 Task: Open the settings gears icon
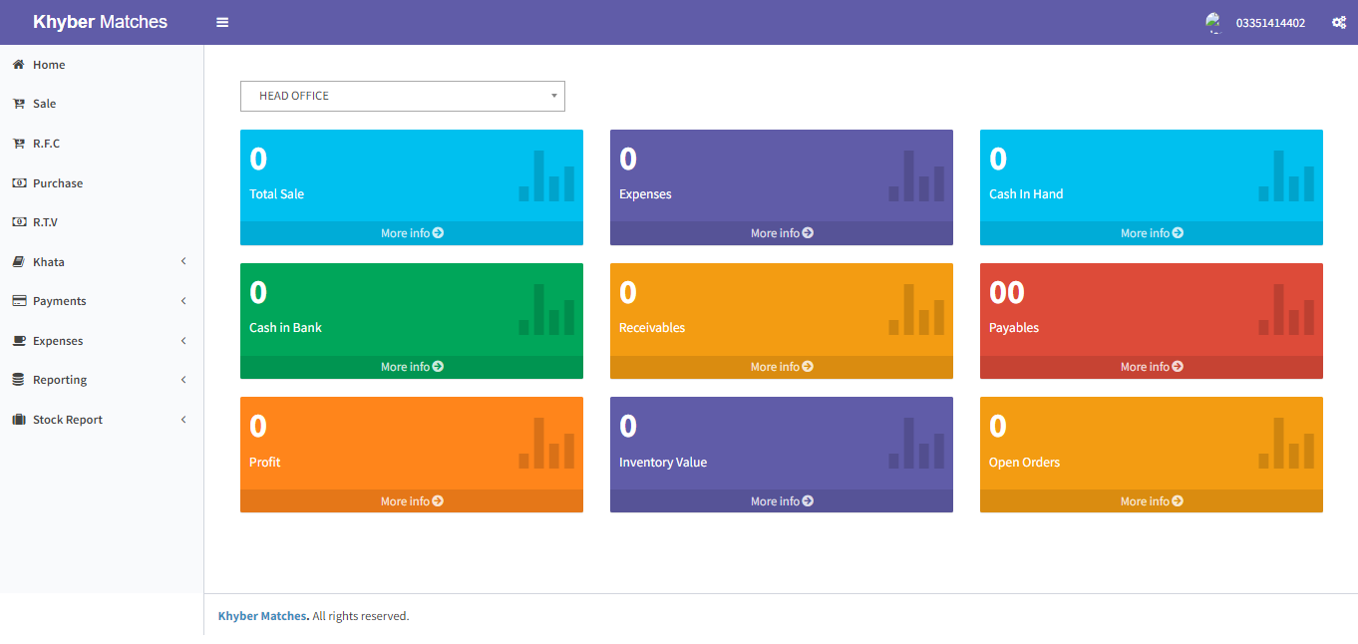point(1339,22)
